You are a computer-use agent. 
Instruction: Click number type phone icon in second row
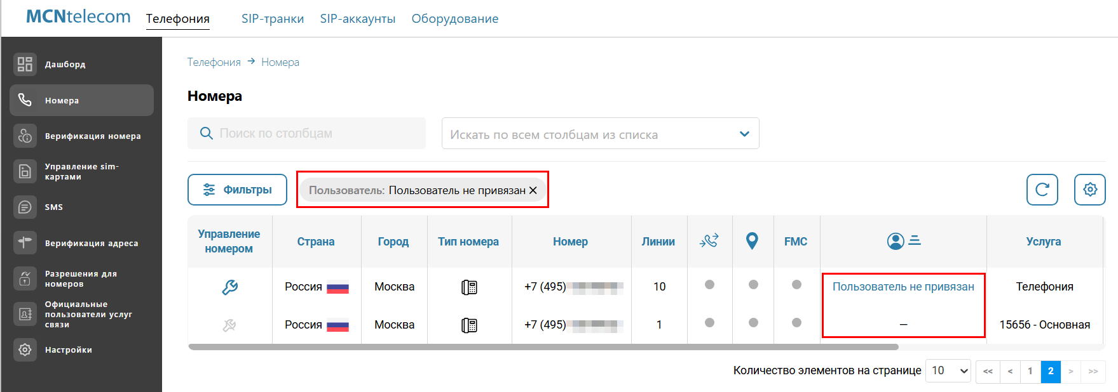(x=469, y=325)
